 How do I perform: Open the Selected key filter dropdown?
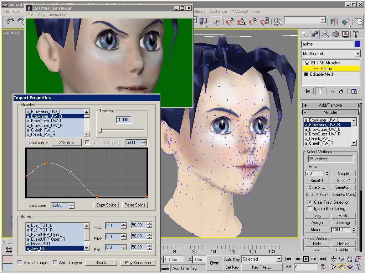pyautogui.click(x=279, y=259)
